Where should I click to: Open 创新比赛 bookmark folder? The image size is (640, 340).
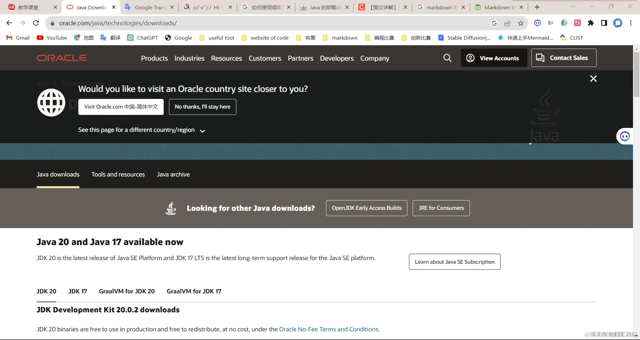(x=416, y=38)
